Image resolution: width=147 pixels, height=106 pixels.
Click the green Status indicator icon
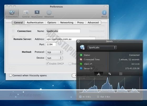pyautogui.click(x=81, y=55)
